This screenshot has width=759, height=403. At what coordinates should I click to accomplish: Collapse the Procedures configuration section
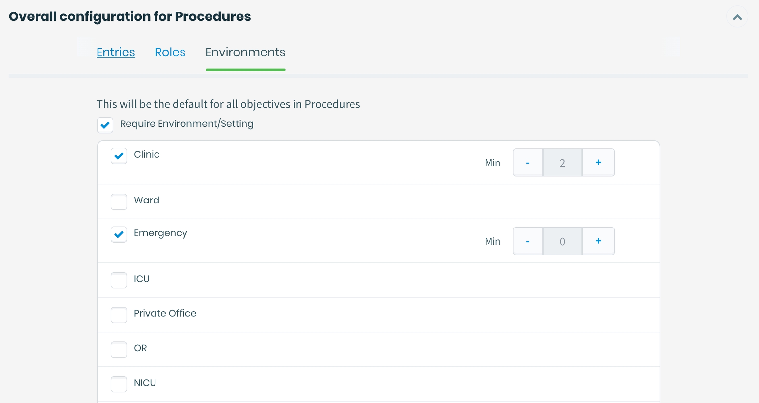click(x=737, y=17)
